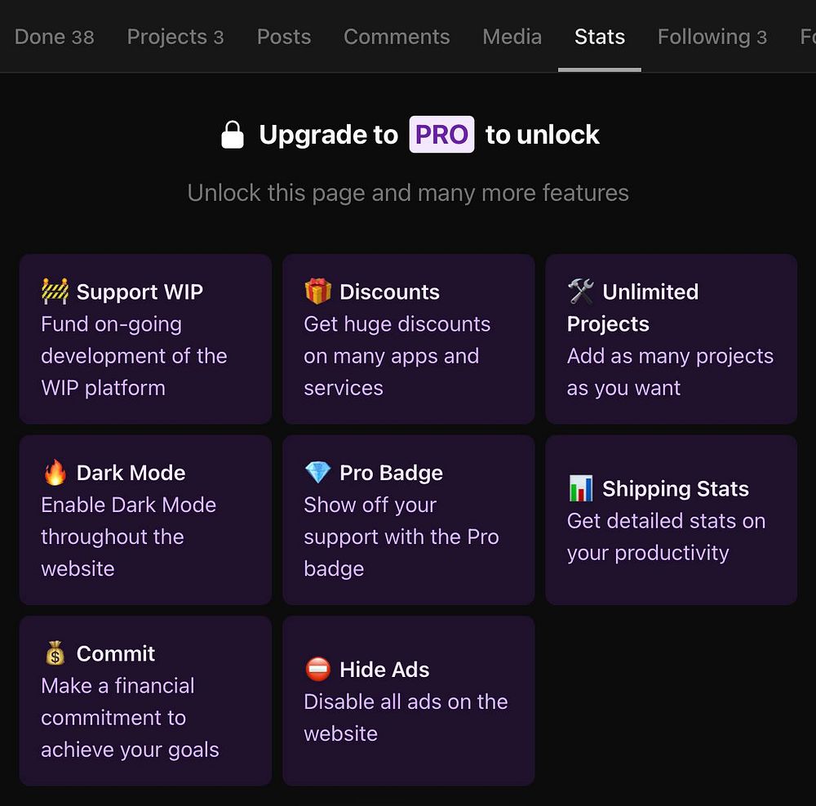Viewport: 816px width, 806px height.
Task: Click the money bag Commit icon
Action: (x=55, y=653)
